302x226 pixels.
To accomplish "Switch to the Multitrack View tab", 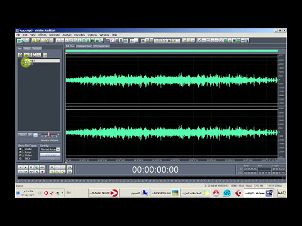I will tap(84, 46).
